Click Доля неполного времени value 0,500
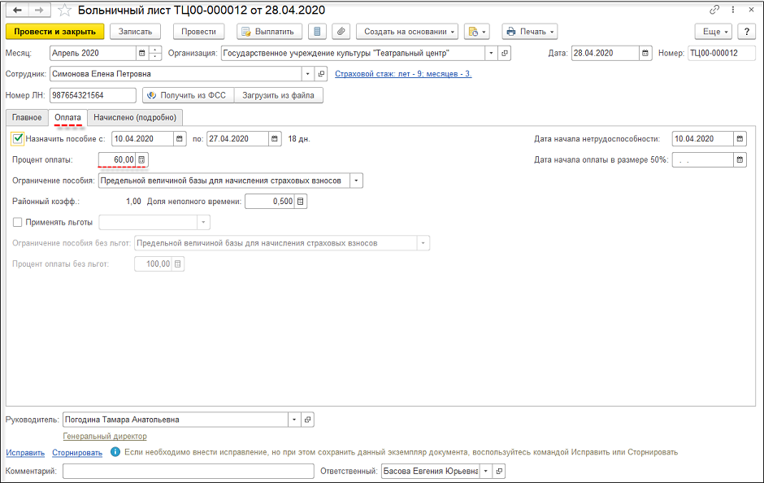Image resolution: width=764 pixels, height=483 pixels. 270,202
